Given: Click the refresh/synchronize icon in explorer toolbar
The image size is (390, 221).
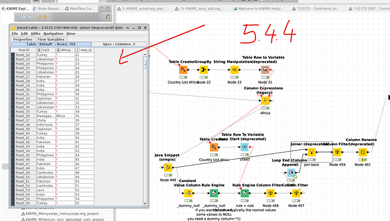Looking at the screenshot, I should click(x=39, y=17).
